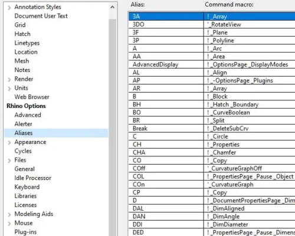This screenshot has height=236, width=295.
Task: Select the BH alias cell
Action: (x=166, y=104)
